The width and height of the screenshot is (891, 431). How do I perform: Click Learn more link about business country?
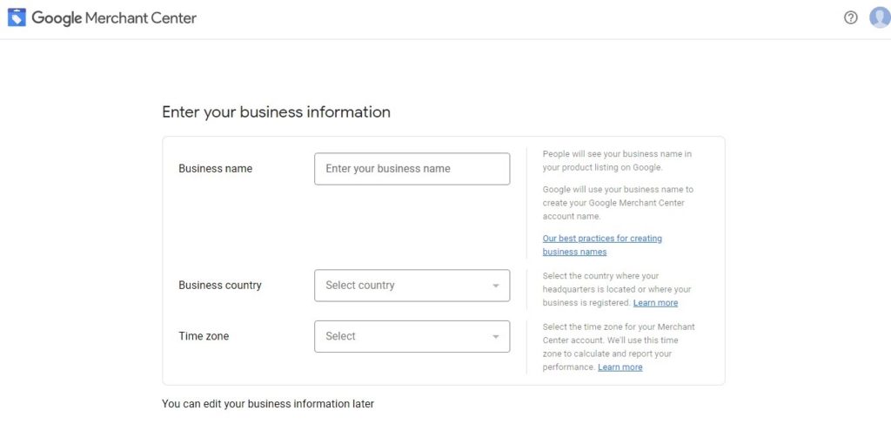point(655,302)
